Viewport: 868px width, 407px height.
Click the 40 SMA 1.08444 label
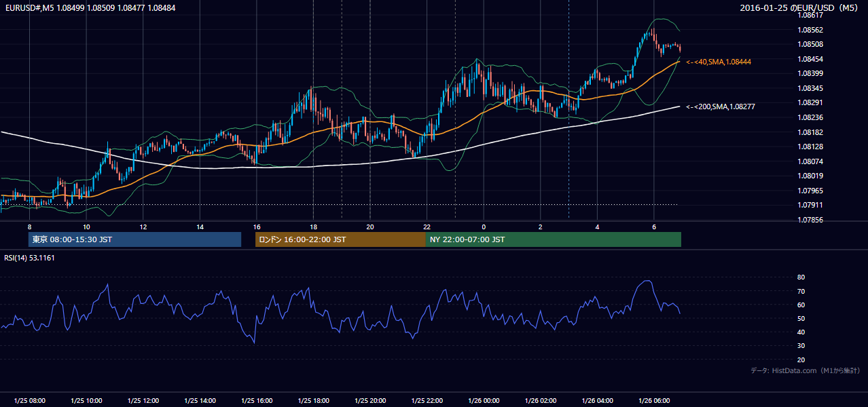click(x=719, y=62)
